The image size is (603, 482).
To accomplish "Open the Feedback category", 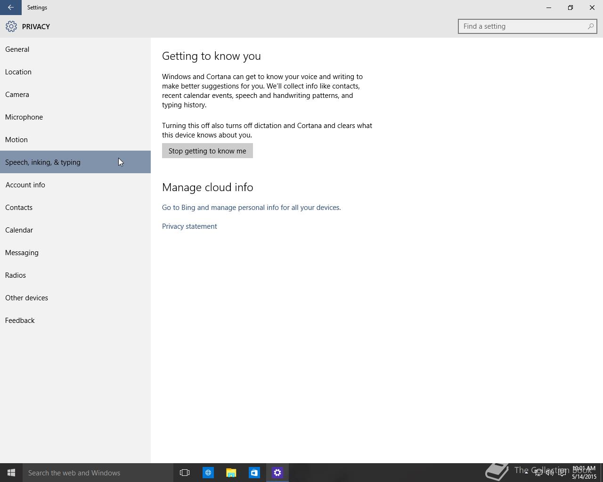I will [x=75, y=320].
